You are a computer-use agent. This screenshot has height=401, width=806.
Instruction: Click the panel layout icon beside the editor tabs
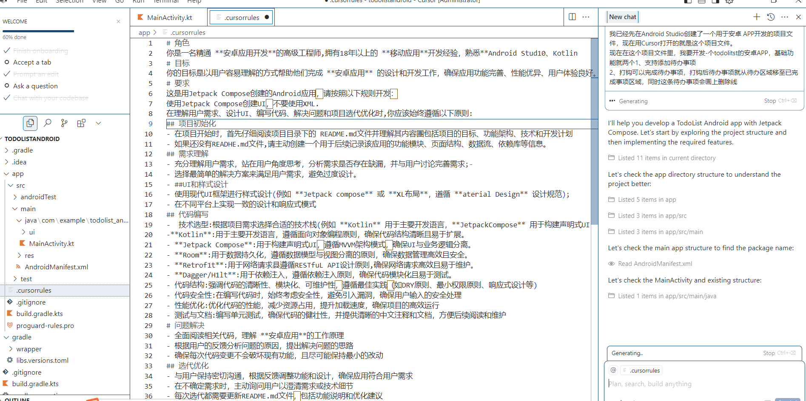point(572,17)
